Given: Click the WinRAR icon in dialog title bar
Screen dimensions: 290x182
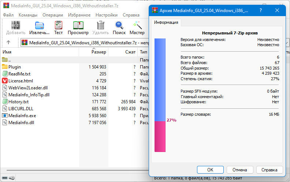Looking at the screenshot, I should click(x=155, y=10).
